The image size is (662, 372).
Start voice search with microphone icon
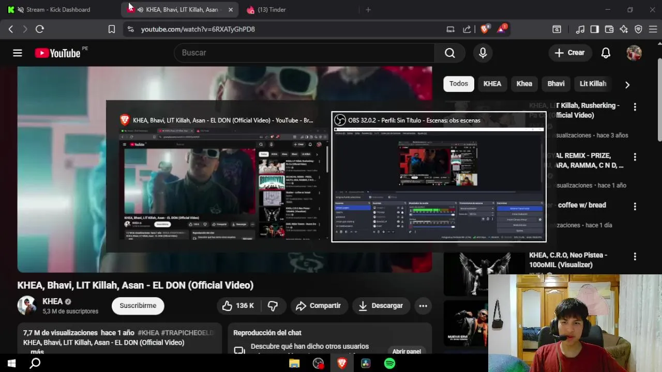tap(483, 53)
